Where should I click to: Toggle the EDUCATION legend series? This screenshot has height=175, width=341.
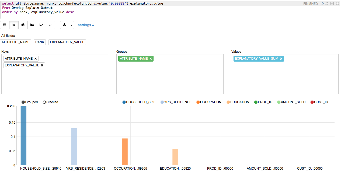pos(238,102)
